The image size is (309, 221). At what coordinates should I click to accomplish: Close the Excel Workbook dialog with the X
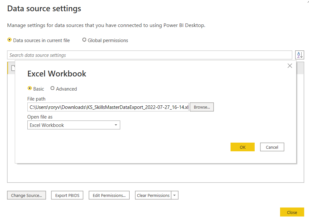pyautogui.click(x=290, y=66)
